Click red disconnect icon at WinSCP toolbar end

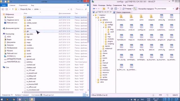(177, 9)
